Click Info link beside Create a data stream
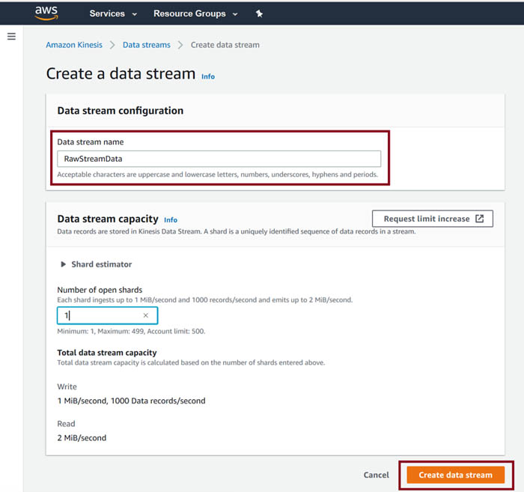This screenshot has height=492, width=524. [x=208, y=76]
